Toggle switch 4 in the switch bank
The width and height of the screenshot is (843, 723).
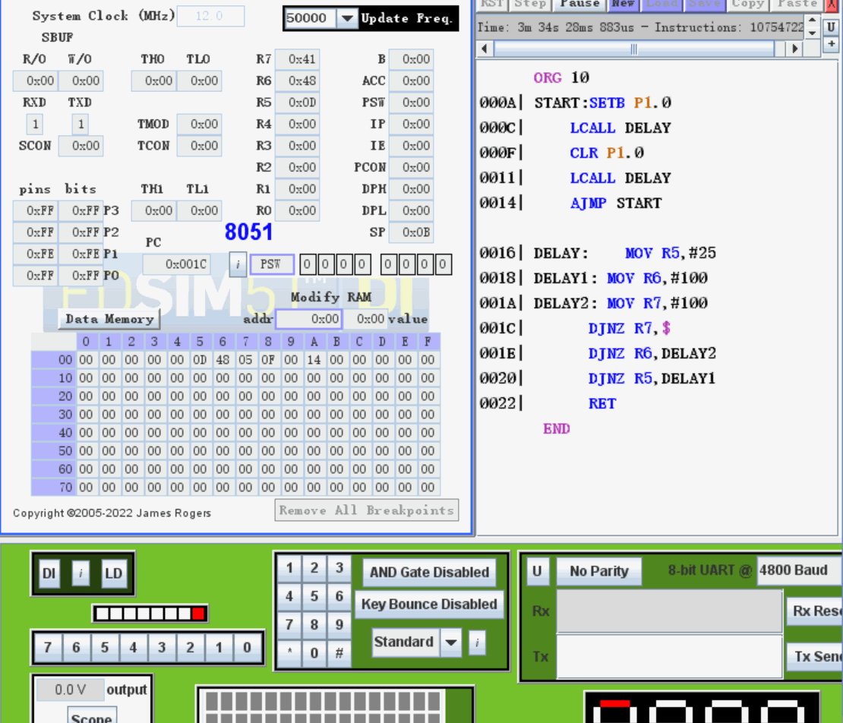(x=133, y=648)
